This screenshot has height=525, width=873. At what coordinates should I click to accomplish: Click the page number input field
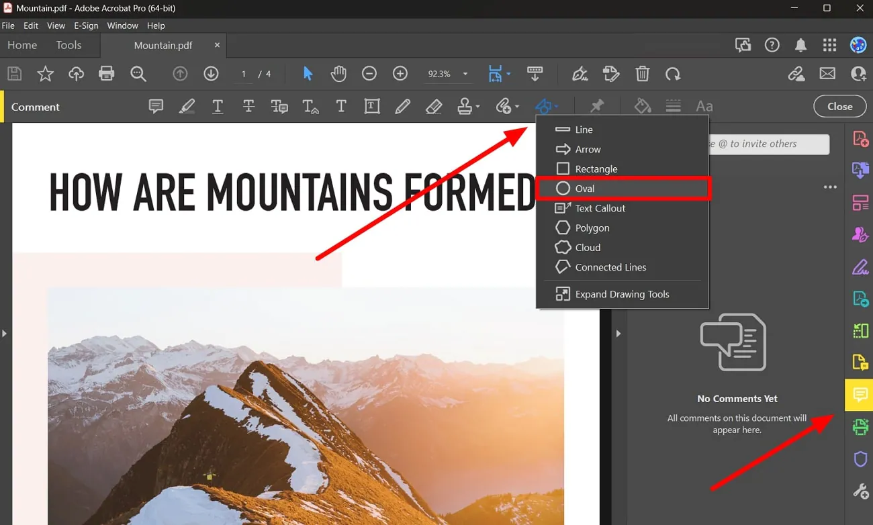coord(244,74)
